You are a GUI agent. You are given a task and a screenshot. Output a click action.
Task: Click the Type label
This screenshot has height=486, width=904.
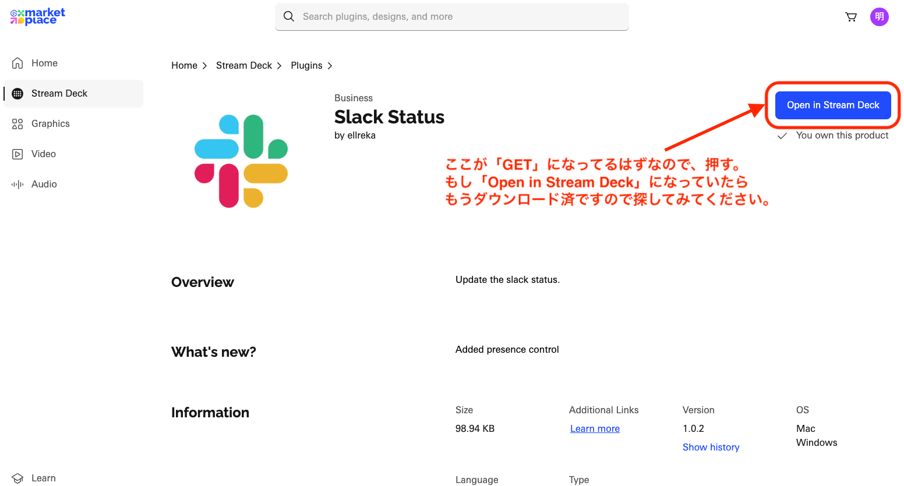[x=579, y=480]
